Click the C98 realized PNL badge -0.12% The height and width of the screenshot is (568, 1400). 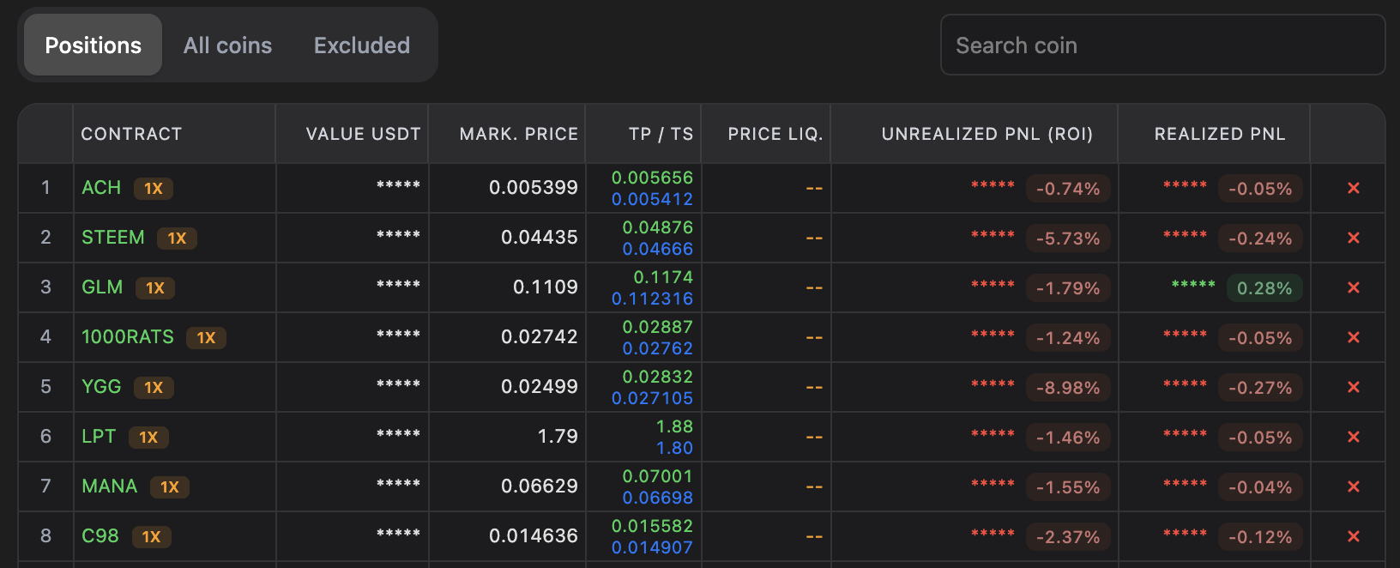pos(1260,537)
